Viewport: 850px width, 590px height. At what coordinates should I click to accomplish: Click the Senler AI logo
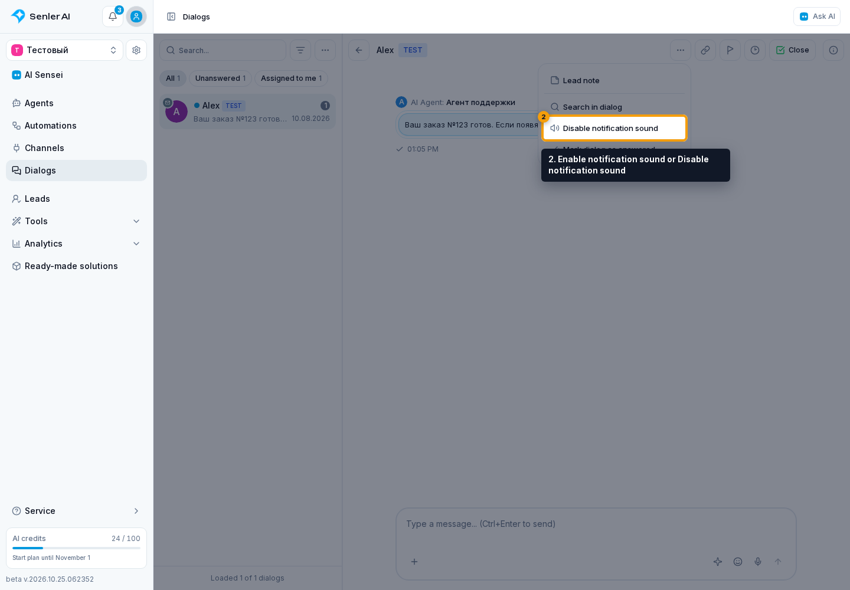click(40, 17)
